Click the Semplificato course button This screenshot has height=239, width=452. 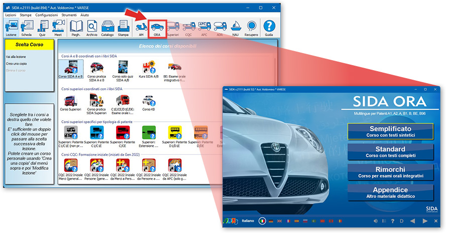[390, 132]
